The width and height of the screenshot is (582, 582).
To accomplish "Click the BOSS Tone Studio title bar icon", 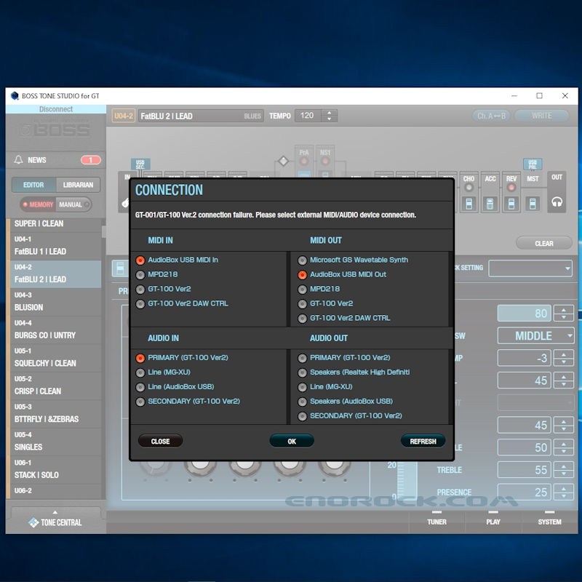I will click(x=15, y=96).
